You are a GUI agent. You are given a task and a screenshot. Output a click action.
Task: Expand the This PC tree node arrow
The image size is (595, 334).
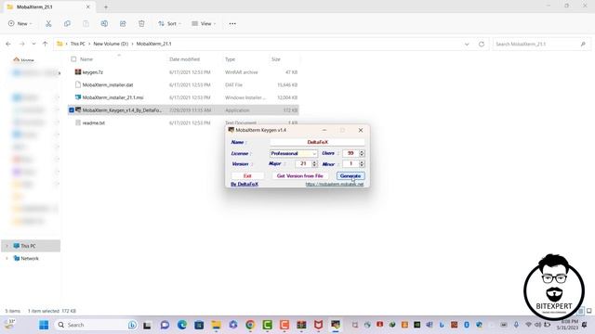coord(7,246)
